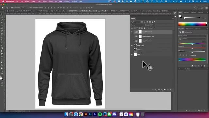Viewport: 209px width, 118px height.
Task: Select the Gradient tool
Action: (2, 48)
